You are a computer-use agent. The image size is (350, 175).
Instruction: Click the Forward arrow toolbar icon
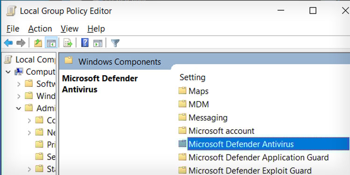[21, 42]
